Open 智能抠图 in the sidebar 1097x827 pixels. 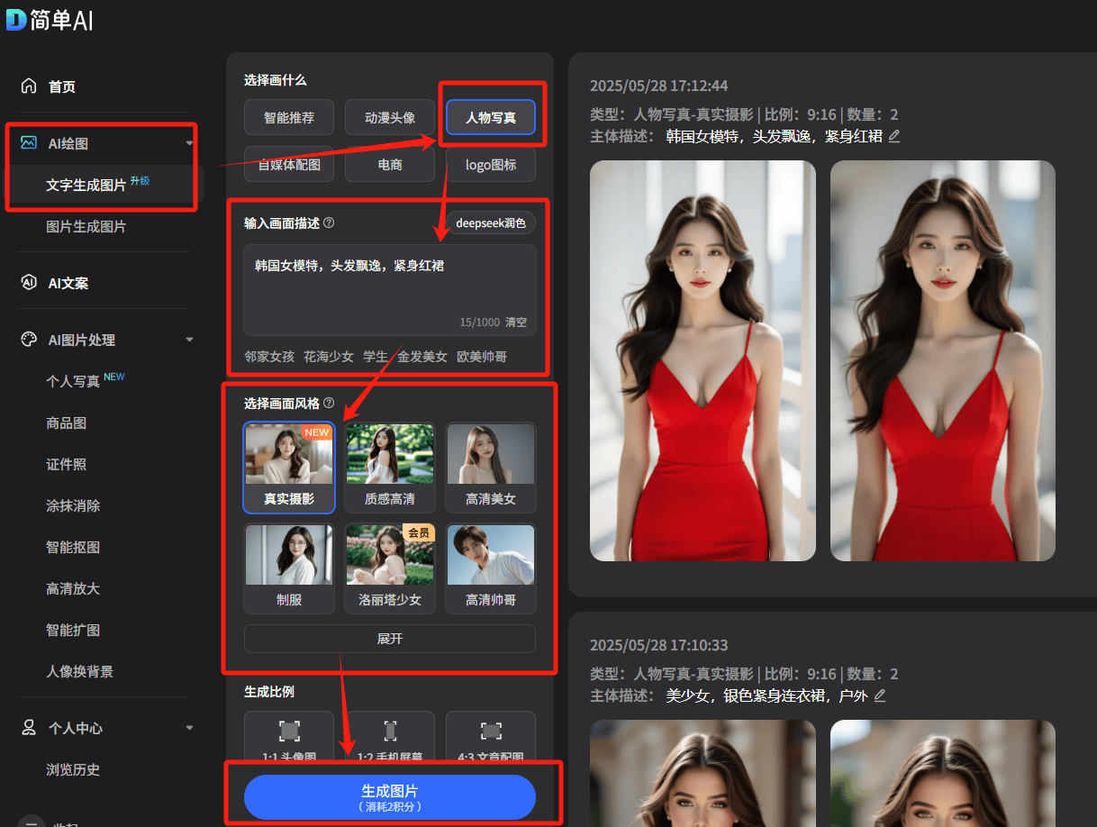(73, 547)
